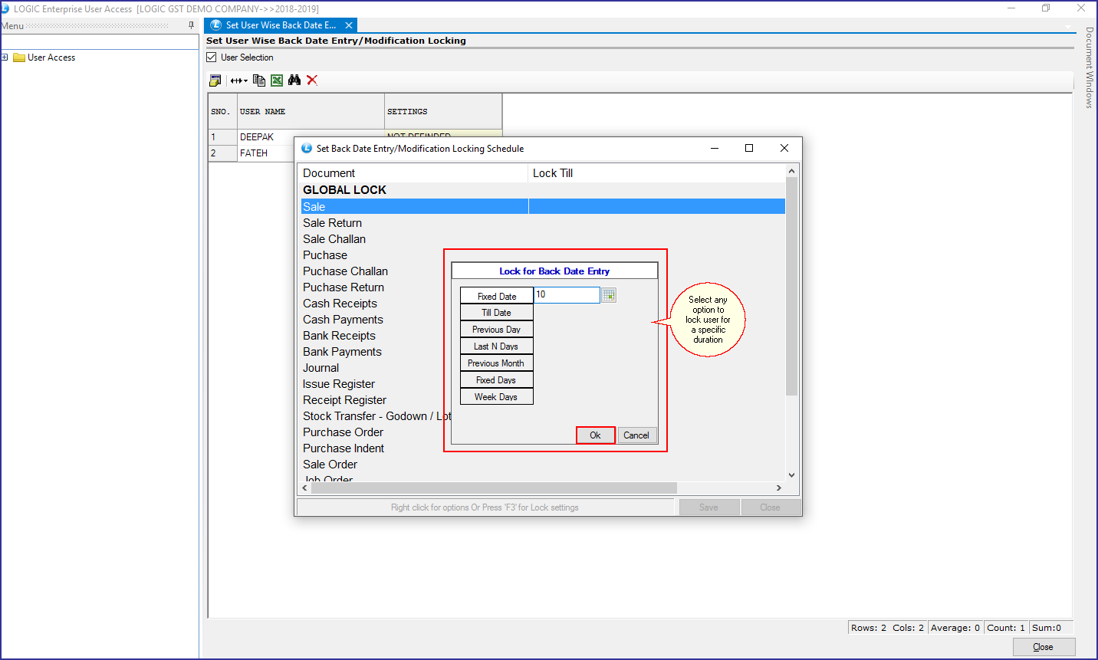Image resolution: width=1098 pixels, height=660 pixels.
Task: Select the Till Date lock option
Action: (497, 313)
